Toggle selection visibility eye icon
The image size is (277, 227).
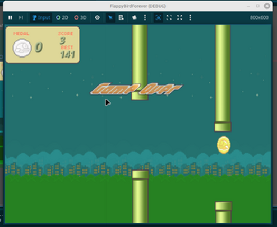tap(97, 17)
